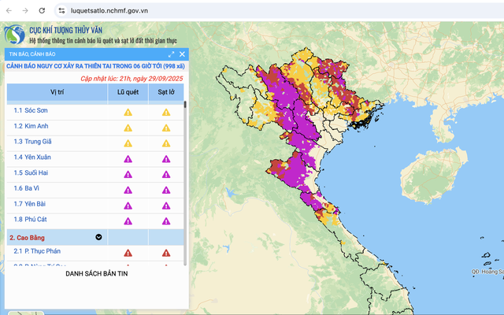Viewport: 504px width, 315px height.
Task: Click the Yên Xuân Lũ quét purple warning icon
Action: [128, 159]
